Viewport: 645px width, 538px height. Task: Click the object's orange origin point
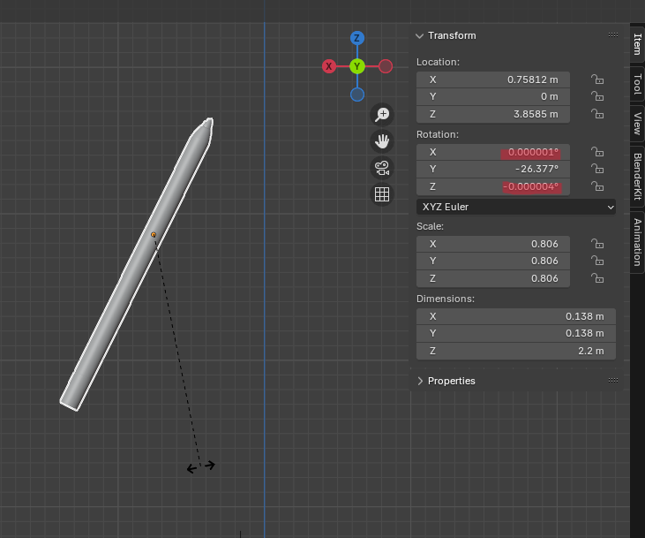(154, 235)
